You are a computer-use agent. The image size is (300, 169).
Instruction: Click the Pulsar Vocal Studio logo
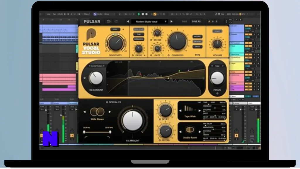[x=91, y=42]
